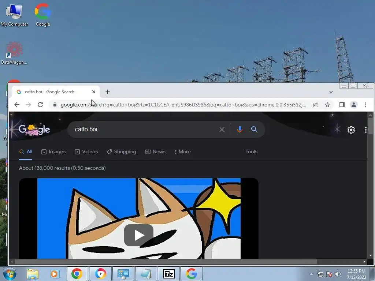Viewport: 375px width, 281px height.
Task: Open the Action Center flag icon
Action: pos(329,274)
